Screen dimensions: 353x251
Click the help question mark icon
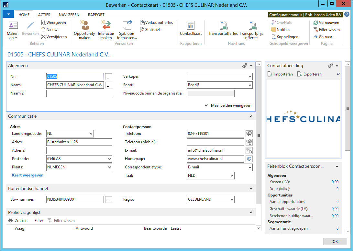point(347,15)
